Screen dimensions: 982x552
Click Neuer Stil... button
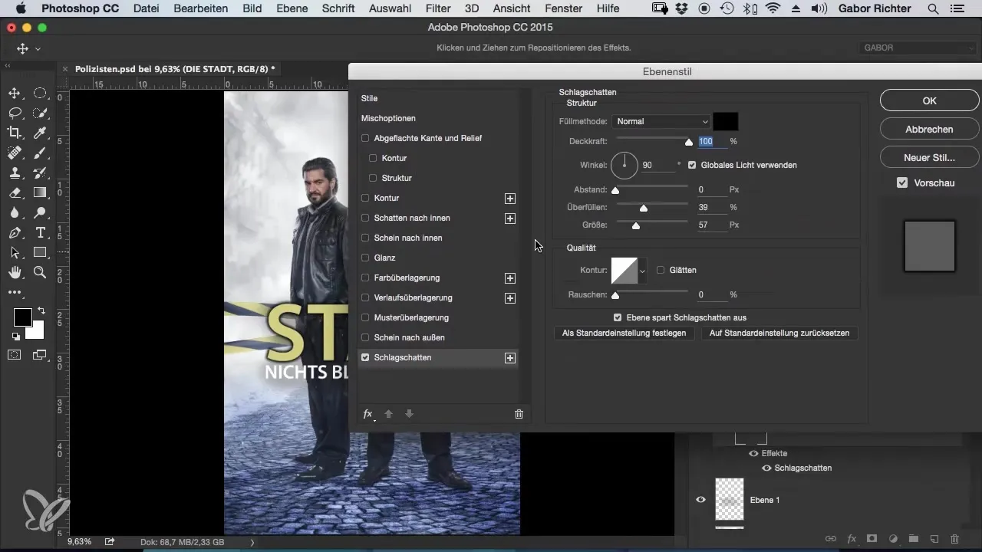tap(929, 158)
